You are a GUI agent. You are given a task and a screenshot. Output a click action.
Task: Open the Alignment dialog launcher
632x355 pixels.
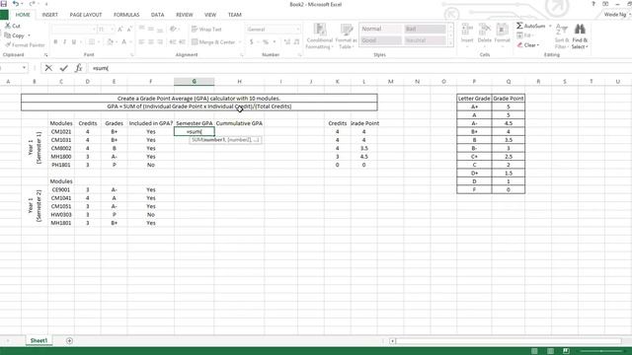tap(242, 55)
